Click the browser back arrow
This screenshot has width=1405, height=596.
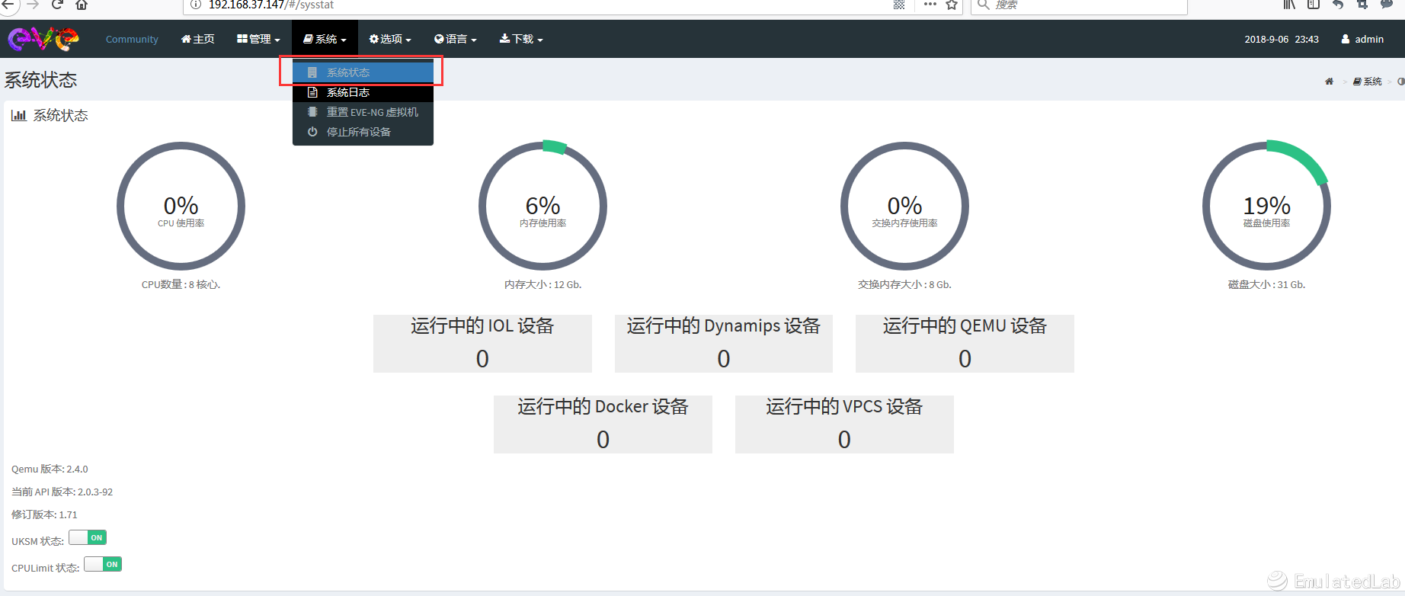(x=7, y=5)
